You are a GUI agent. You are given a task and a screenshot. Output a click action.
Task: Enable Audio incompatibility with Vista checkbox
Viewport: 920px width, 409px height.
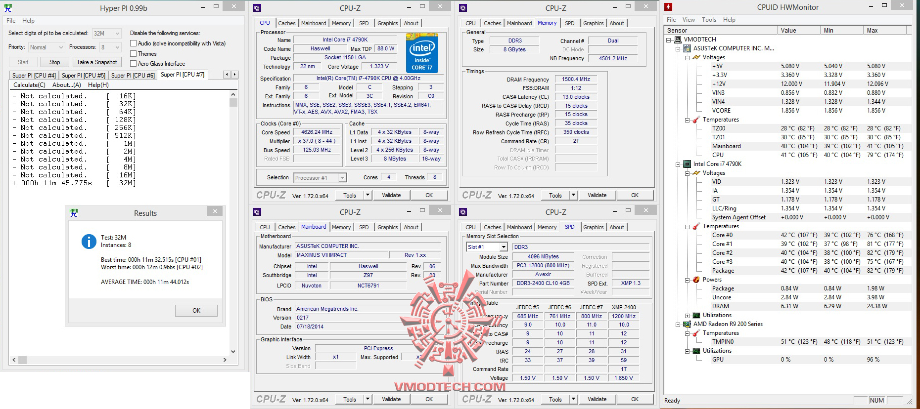tap(133, 43)
